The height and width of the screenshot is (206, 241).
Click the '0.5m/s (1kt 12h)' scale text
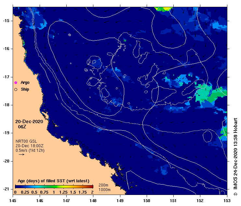tap(30, 150)
